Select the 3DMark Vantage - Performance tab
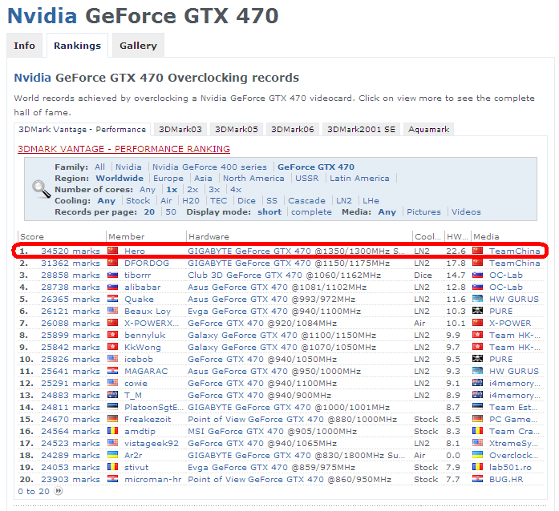 pyautogui.click(x=83, y=129)
